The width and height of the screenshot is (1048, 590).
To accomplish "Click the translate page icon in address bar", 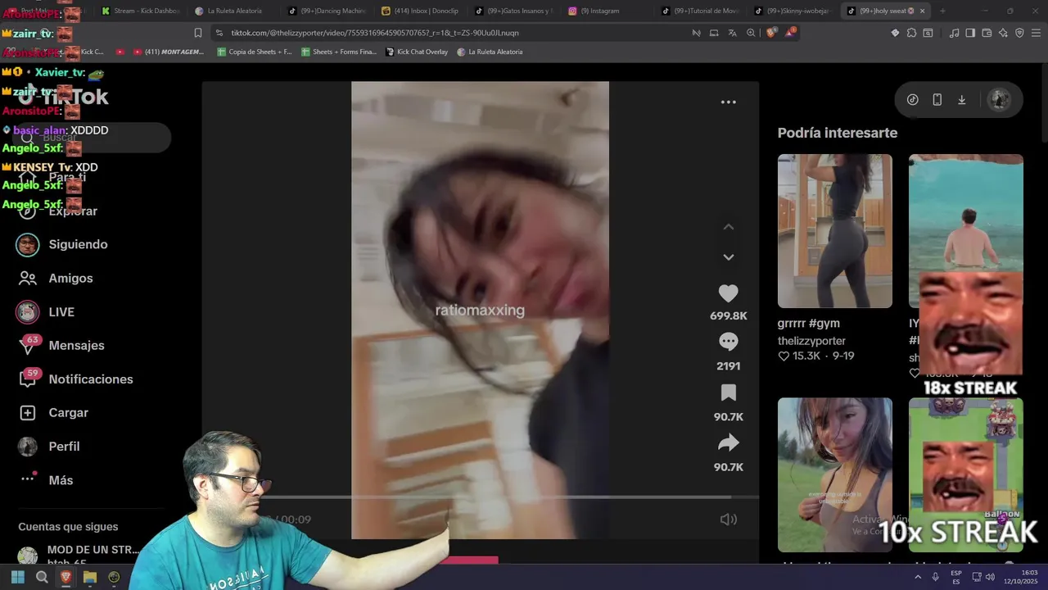I will 732,33.
